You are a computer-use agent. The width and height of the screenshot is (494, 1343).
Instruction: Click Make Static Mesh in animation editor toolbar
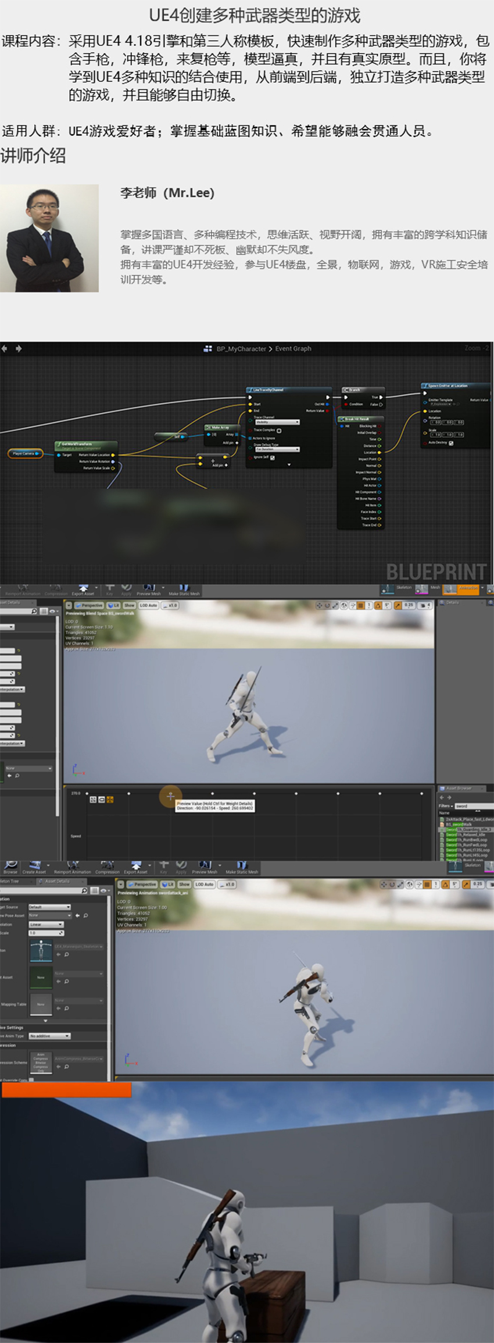(x=241, y=868)
